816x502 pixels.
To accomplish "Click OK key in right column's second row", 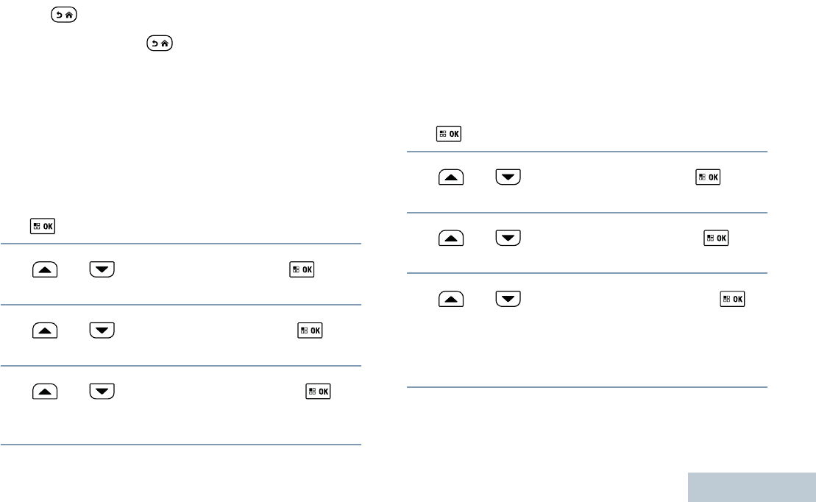I will (716, 238).
